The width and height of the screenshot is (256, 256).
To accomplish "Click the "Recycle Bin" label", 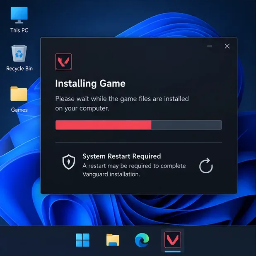I will click(x=19, y=69).
